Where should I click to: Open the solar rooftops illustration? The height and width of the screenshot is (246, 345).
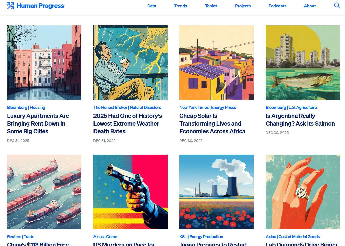coord(216,63)
